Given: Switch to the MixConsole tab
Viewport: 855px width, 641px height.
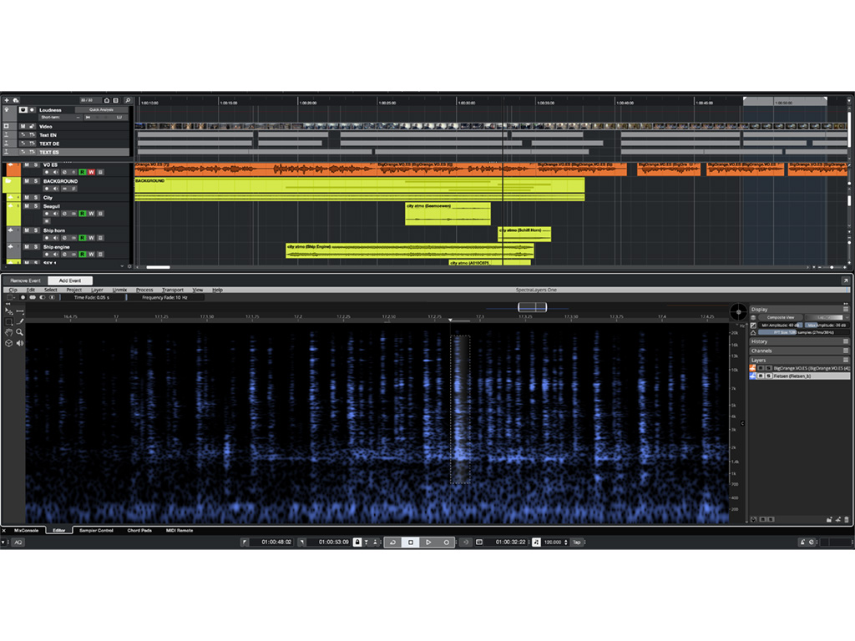Looking at the screenshot, I should [26, 530].
